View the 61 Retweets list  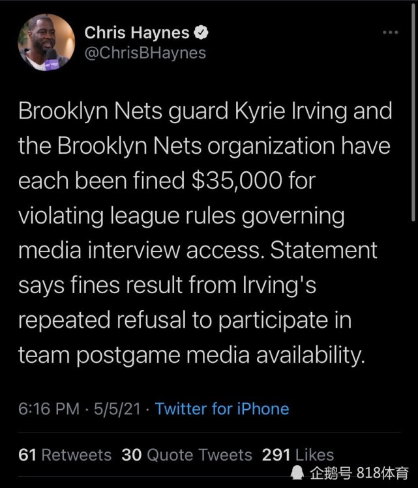tap(65, 455)
